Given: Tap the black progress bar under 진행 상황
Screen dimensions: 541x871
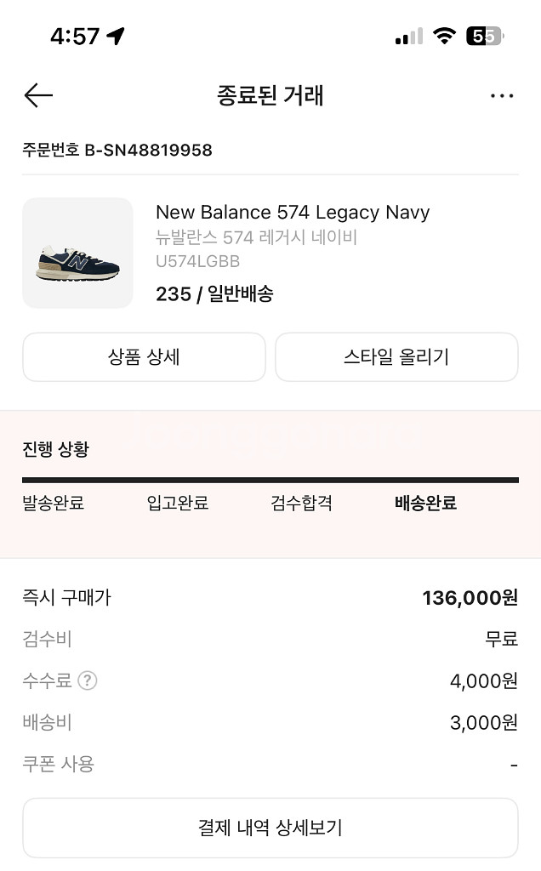Looking at the screenshot, I should coord(270,481).
